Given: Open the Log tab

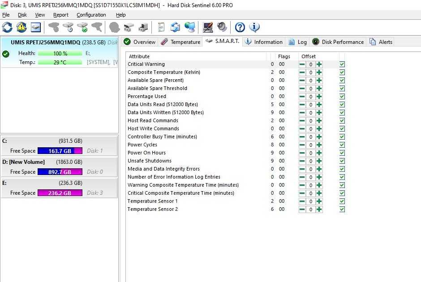Looking at the screenshot, I should tap(297, 42).
